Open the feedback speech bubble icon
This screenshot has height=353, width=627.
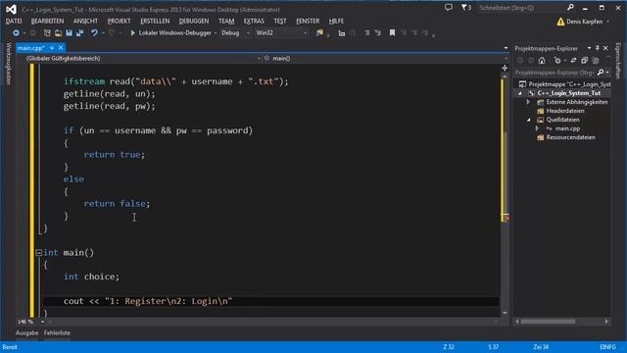(449, 7)
